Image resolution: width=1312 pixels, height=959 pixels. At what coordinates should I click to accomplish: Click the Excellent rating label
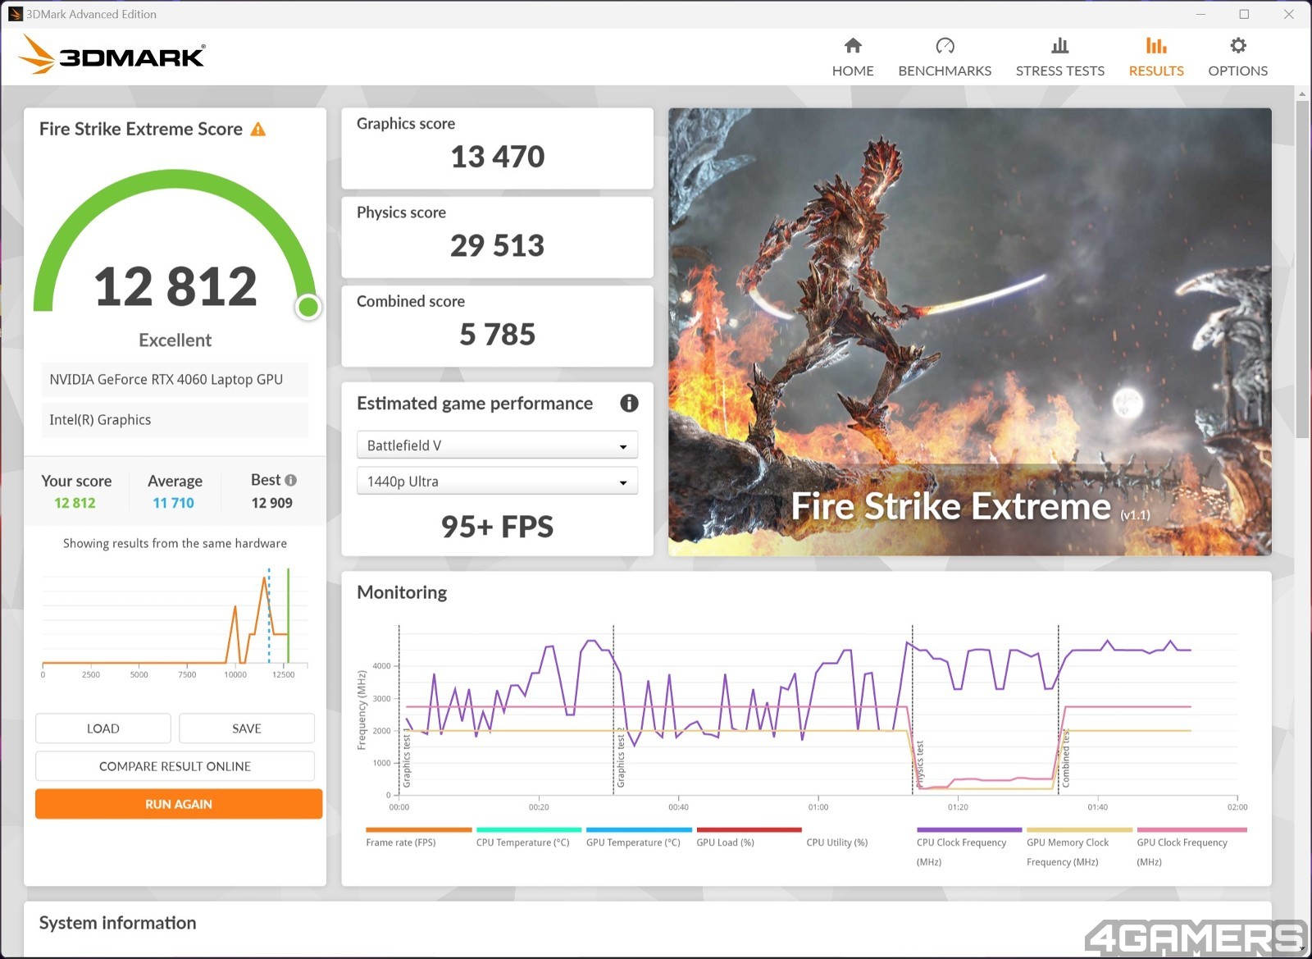point(175,340)
